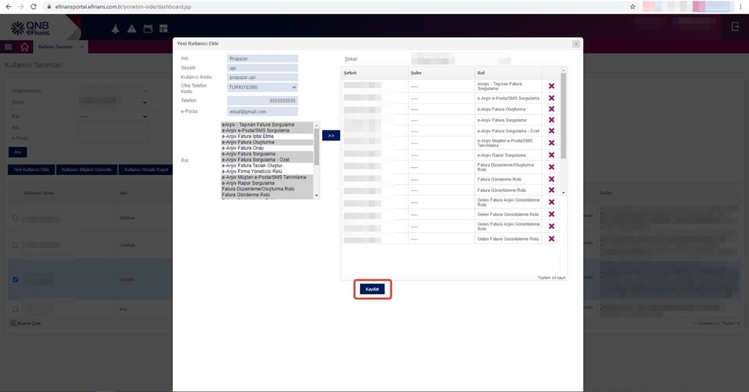Click the role table vertical scrollbar thumb
The height and width of the screenshot is (392, 749).
click(564, 116)
